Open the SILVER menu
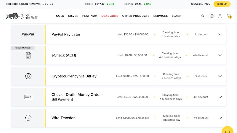The image size is (237, 133). point(73,16)
